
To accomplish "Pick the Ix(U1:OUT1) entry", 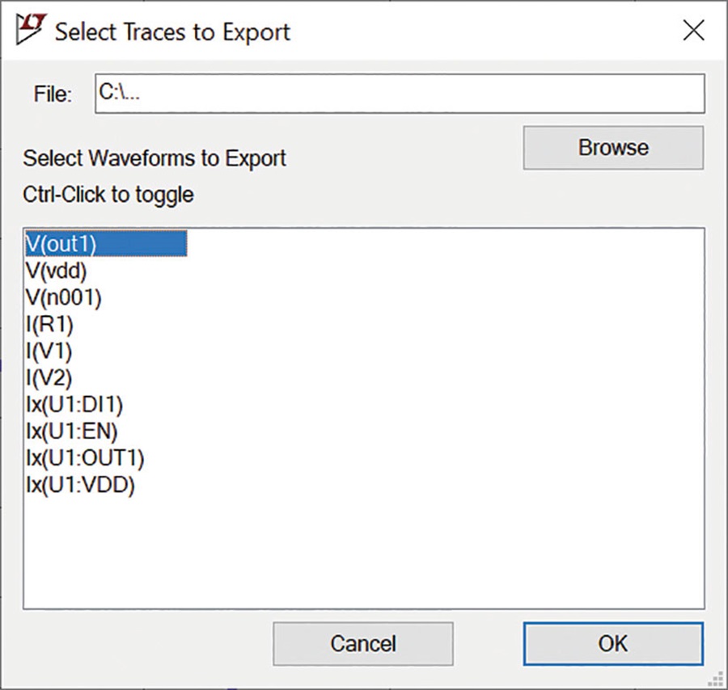I will pyautogui.click(x=85, y=458).
